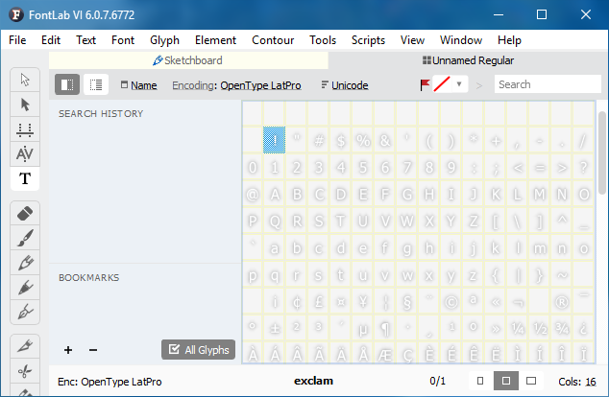Click the glyph Search field
Image resolution: width=609 pixels, height=397 pixels.
point(548,84)
